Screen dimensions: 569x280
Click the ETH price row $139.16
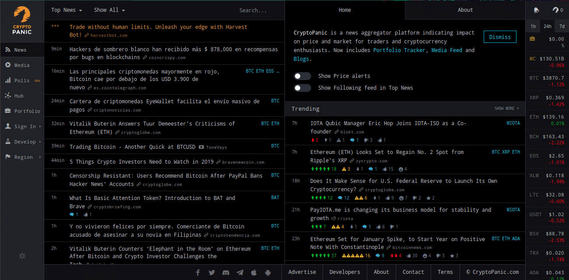point(547,120)
